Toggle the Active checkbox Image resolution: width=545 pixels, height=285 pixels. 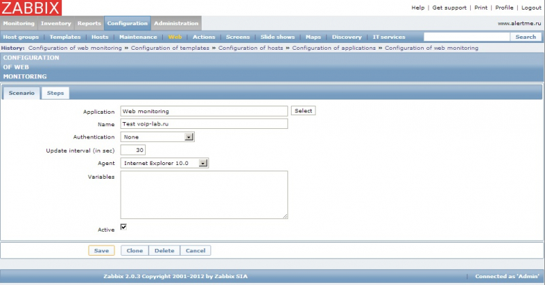(123, 227)
